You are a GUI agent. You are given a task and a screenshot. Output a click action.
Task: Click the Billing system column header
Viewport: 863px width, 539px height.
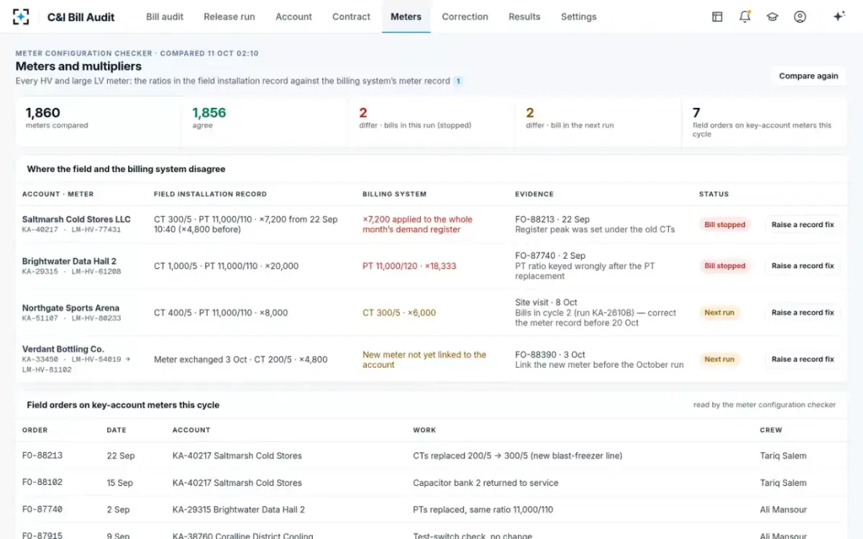coord(394,194)
